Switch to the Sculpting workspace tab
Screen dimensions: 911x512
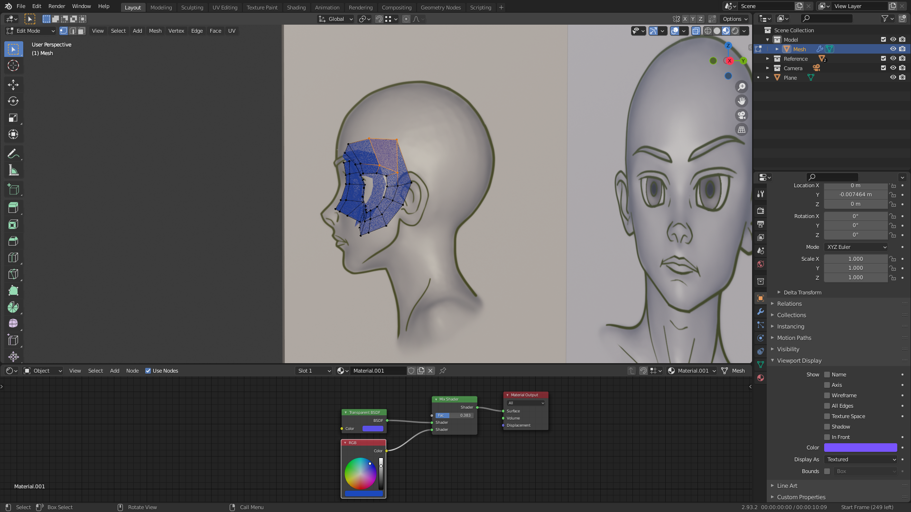[x=192, y=7]
